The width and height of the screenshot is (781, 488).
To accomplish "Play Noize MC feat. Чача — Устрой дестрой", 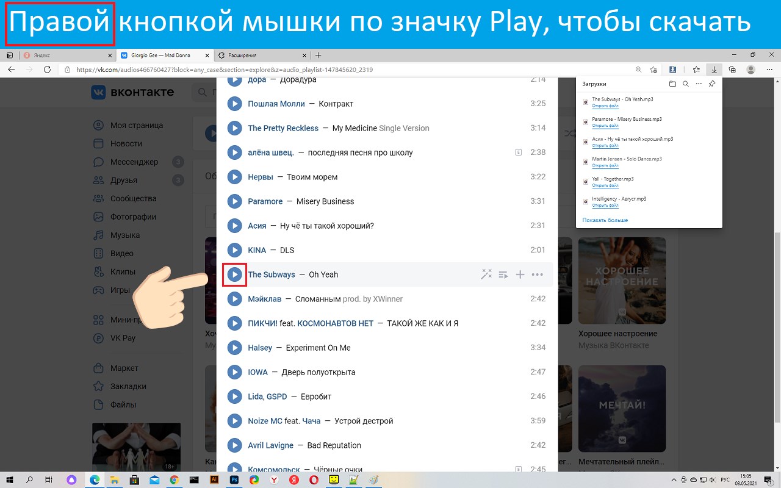I will click(234, 421).
